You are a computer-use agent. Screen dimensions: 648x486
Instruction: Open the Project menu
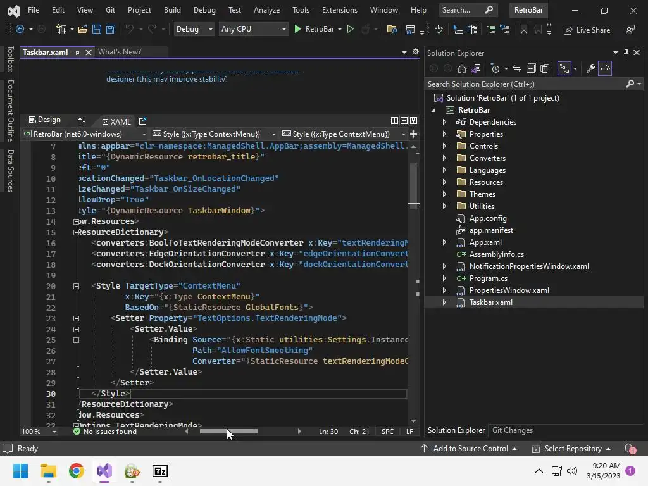pyautogui.click(x=139, y=10)
